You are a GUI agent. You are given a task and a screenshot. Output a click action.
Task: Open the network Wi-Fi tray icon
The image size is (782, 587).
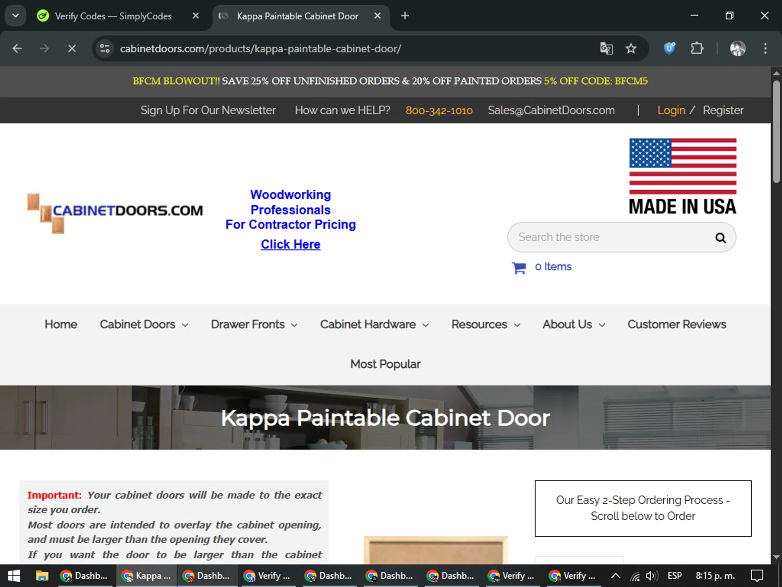635,576
